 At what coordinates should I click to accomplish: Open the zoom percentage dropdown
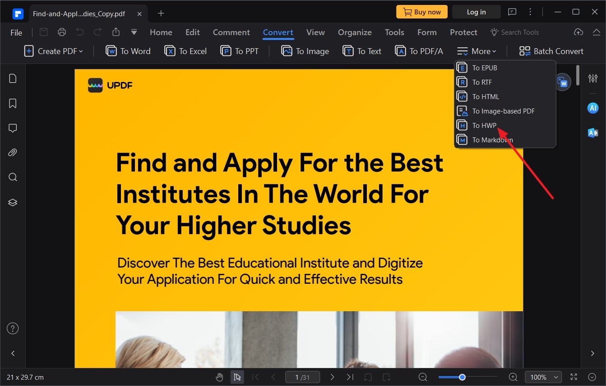pos(543,377)
